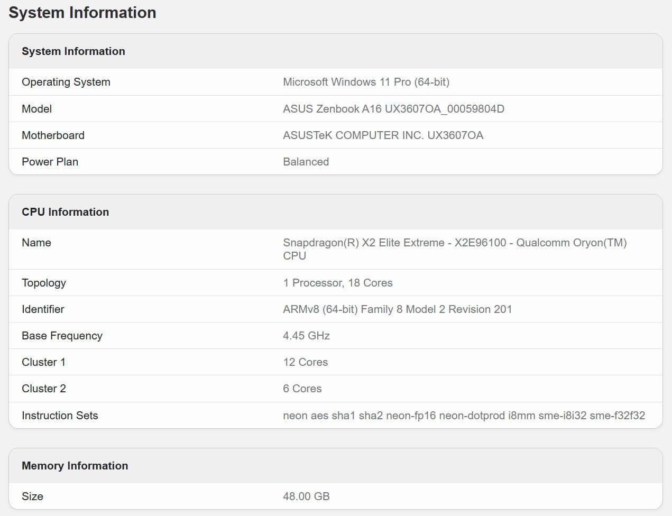The width and height of the screenshot is (672, 516).
Task: Click the System Information page title
Action: pos(82,13)
